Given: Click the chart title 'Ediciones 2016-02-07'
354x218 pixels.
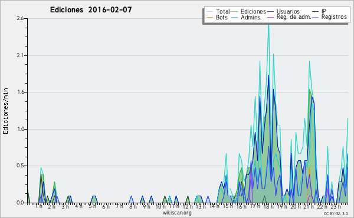Looking at the screenshot, I should tap(91, 10).
